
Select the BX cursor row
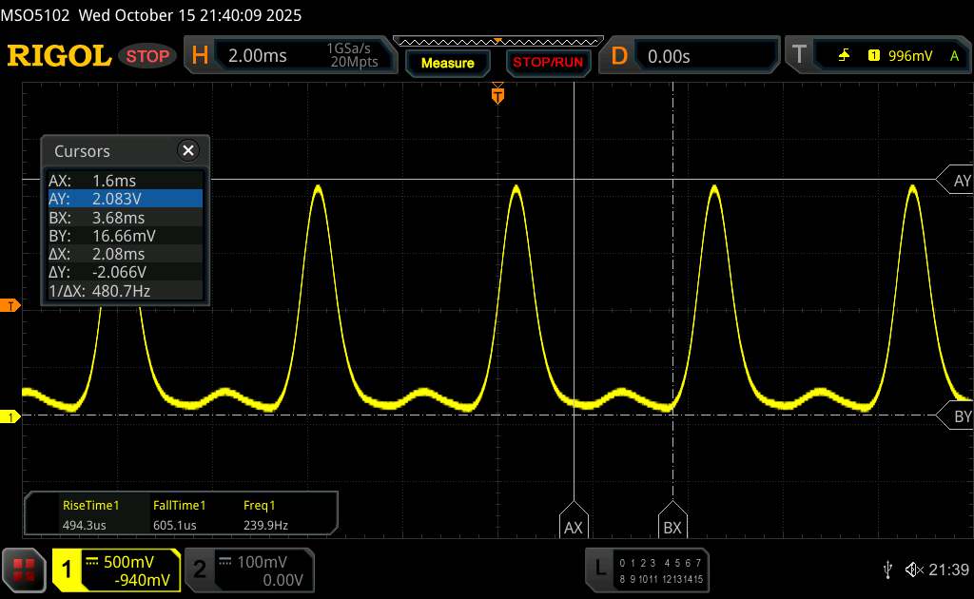click(126, 217)
